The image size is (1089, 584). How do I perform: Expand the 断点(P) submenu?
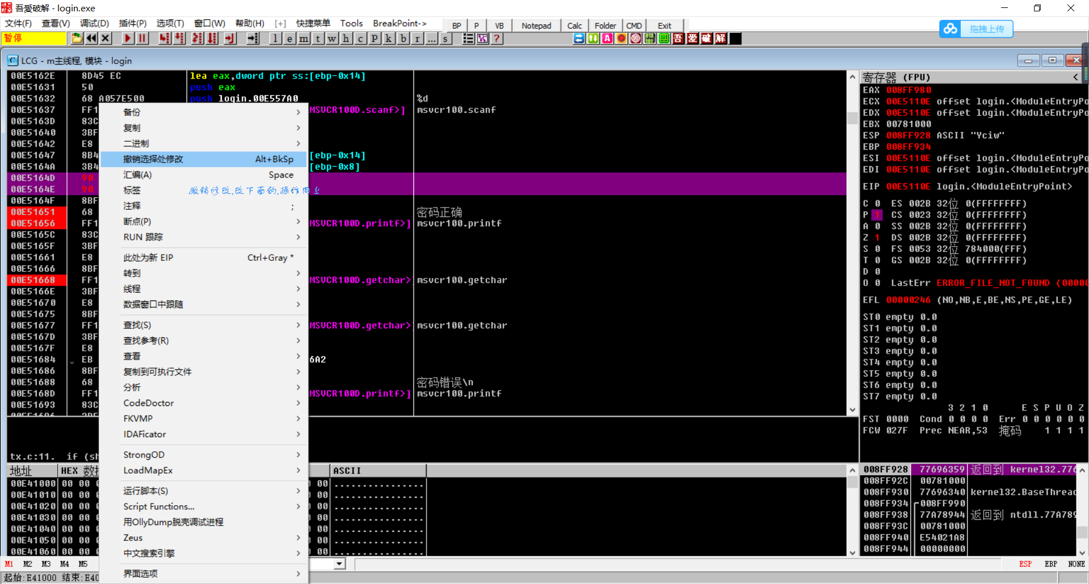204,221
